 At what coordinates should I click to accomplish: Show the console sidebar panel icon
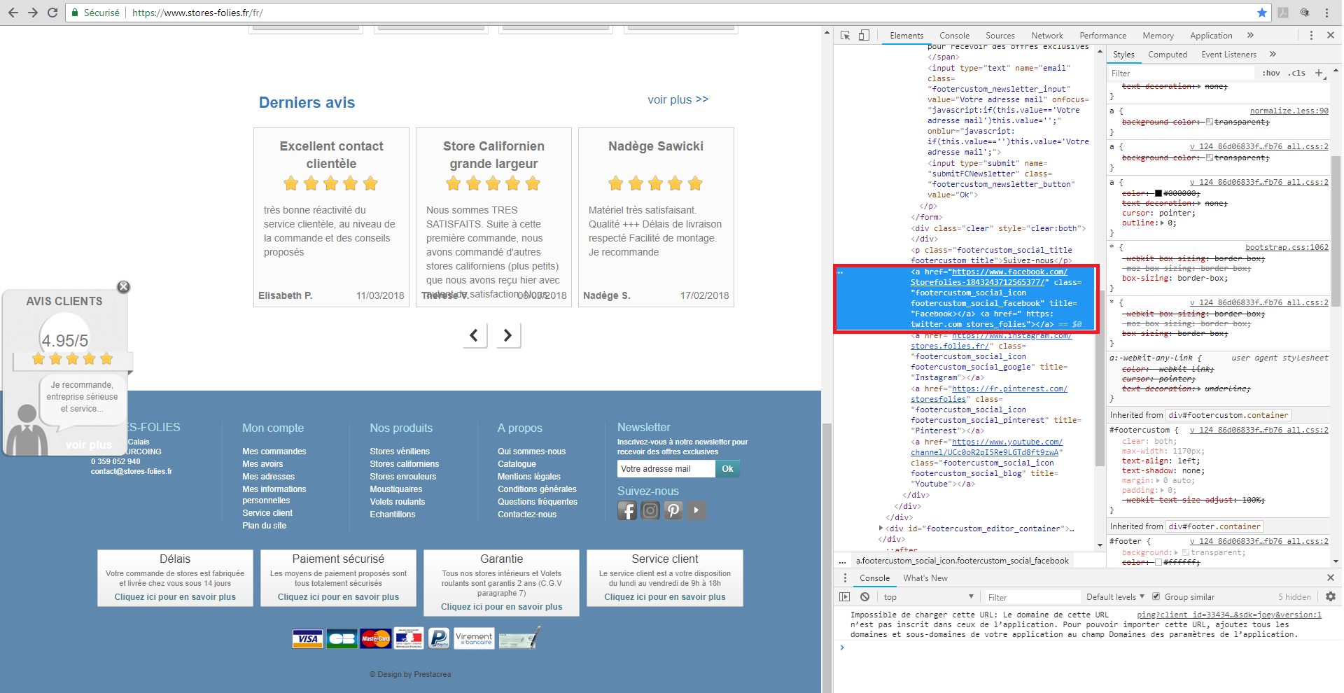(845, 597)
